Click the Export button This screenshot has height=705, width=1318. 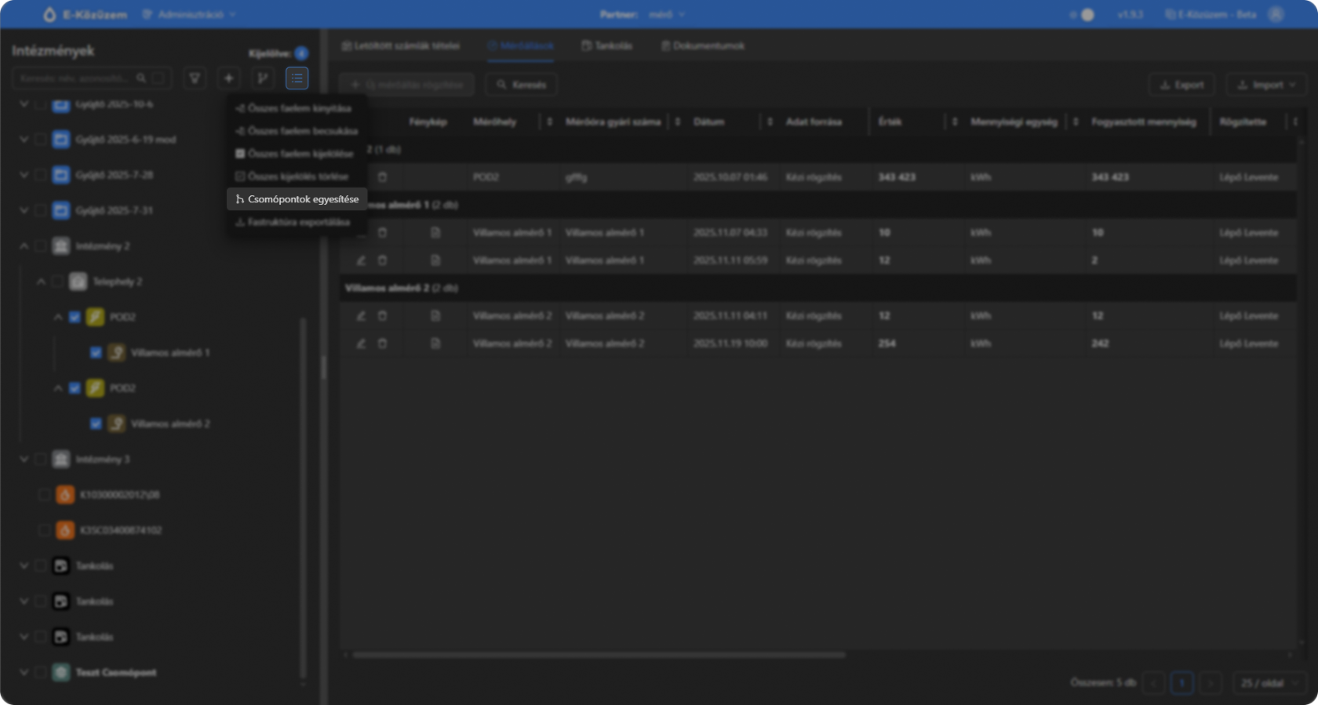click(1181, 85)
